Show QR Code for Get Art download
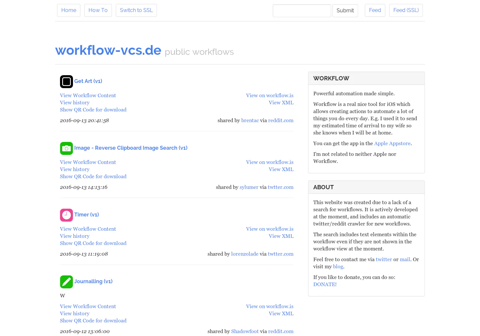The width and height of the screenshot is (480, 336). 93,110
